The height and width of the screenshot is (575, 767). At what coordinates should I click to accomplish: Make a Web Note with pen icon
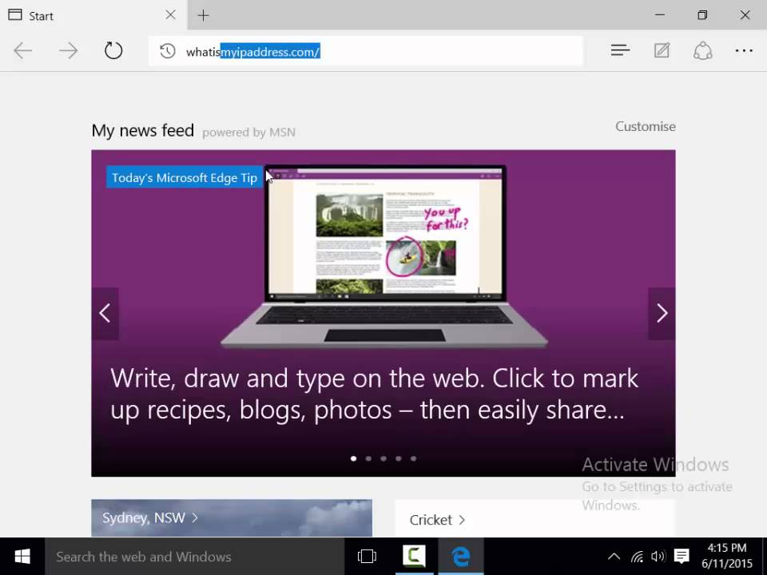662,50
